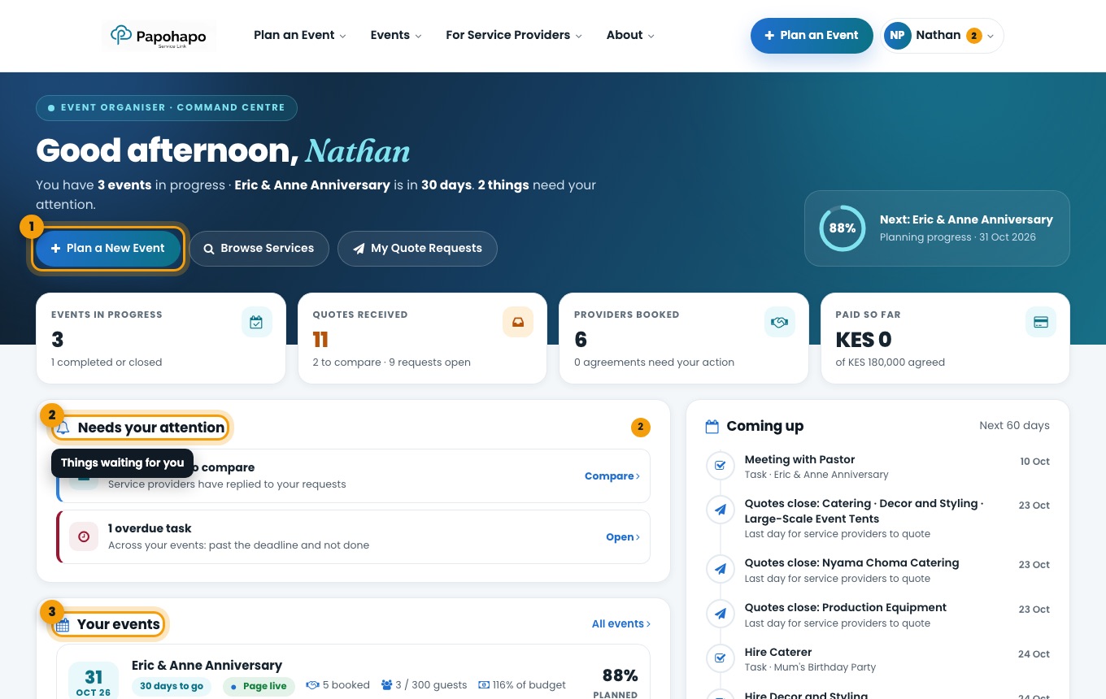
Task: Click the Event Organiser Command Centre label
Action: point(167,108)
